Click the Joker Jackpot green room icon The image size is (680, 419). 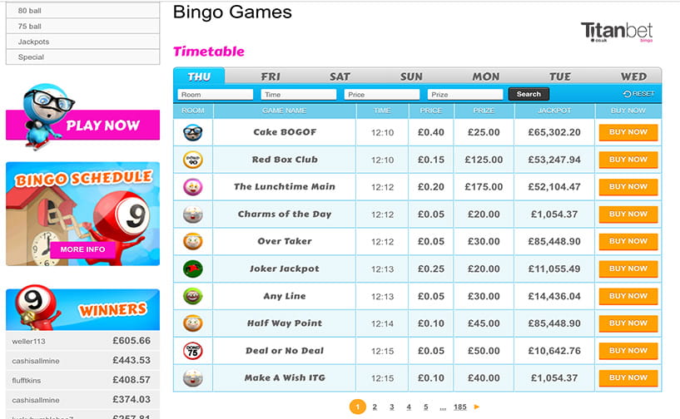point(193,269)
